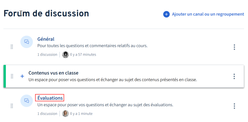Click '1 discussion' under Évaluations

47,113
